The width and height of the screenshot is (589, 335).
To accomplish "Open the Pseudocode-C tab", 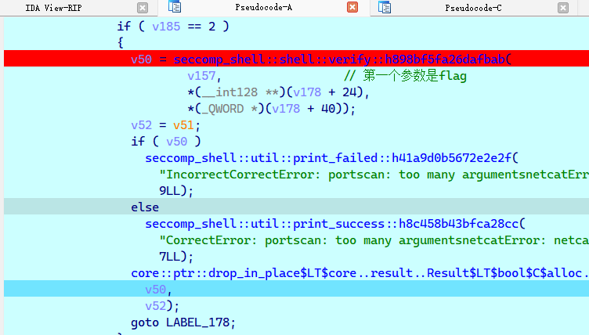I will (x=473, y=8).
